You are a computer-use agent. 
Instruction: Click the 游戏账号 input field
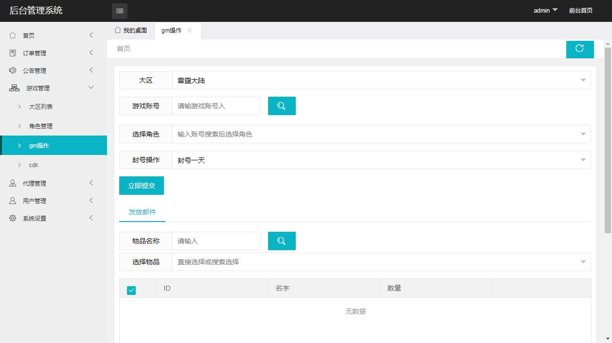pyautogui.click(x=216, y=106)
